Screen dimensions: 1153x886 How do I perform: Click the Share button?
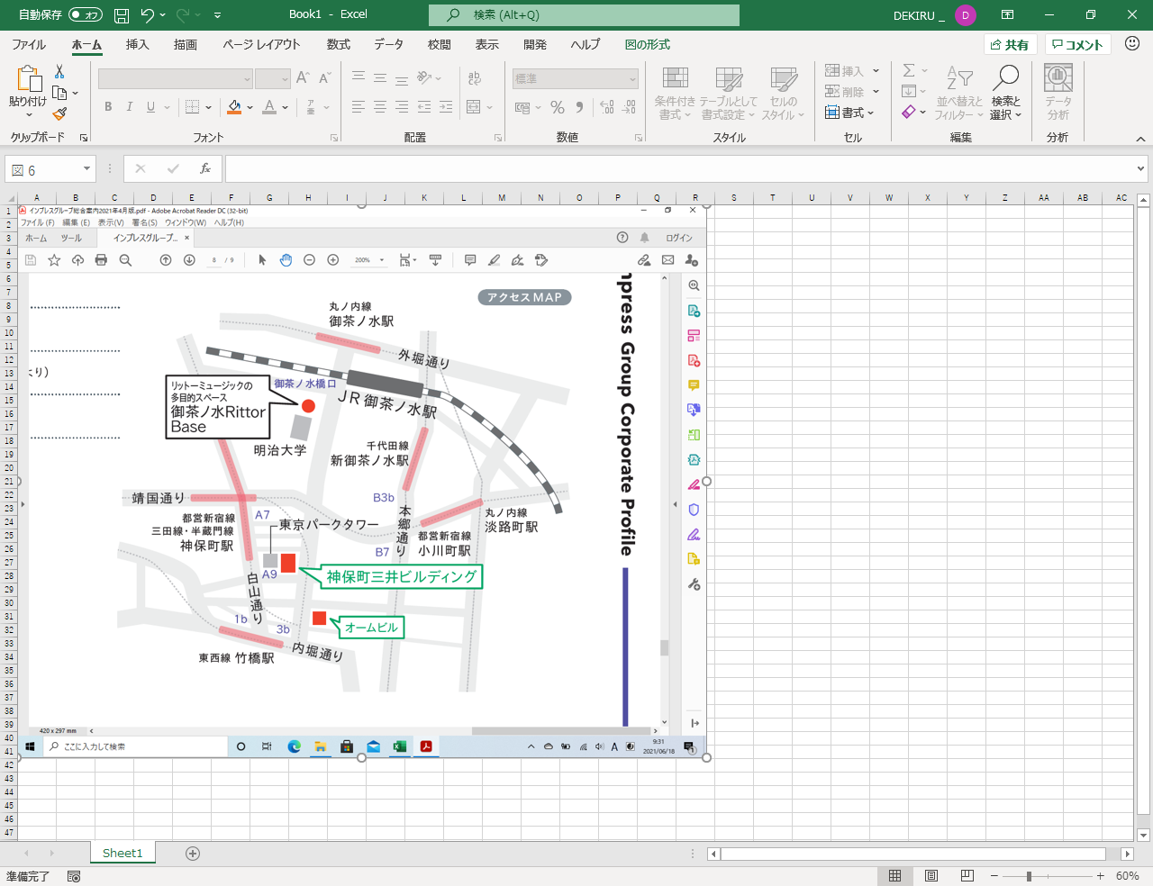click(1010, 45)
